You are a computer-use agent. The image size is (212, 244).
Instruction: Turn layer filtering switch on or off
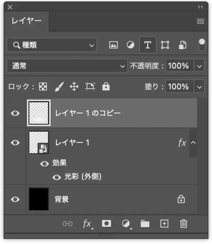coord(202,45)
